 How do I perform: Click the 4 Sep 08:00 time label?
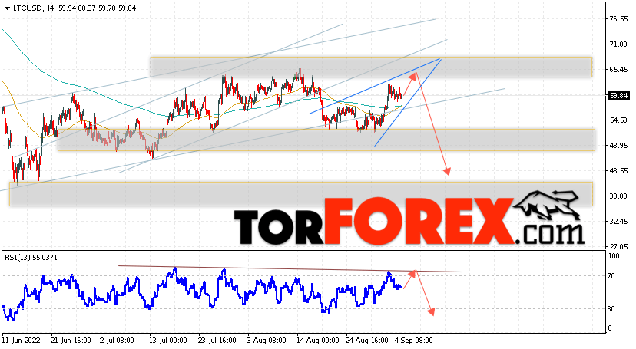coord(414,340)
